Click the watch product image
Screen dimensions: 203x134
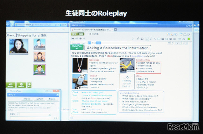[x=80, y=81]
